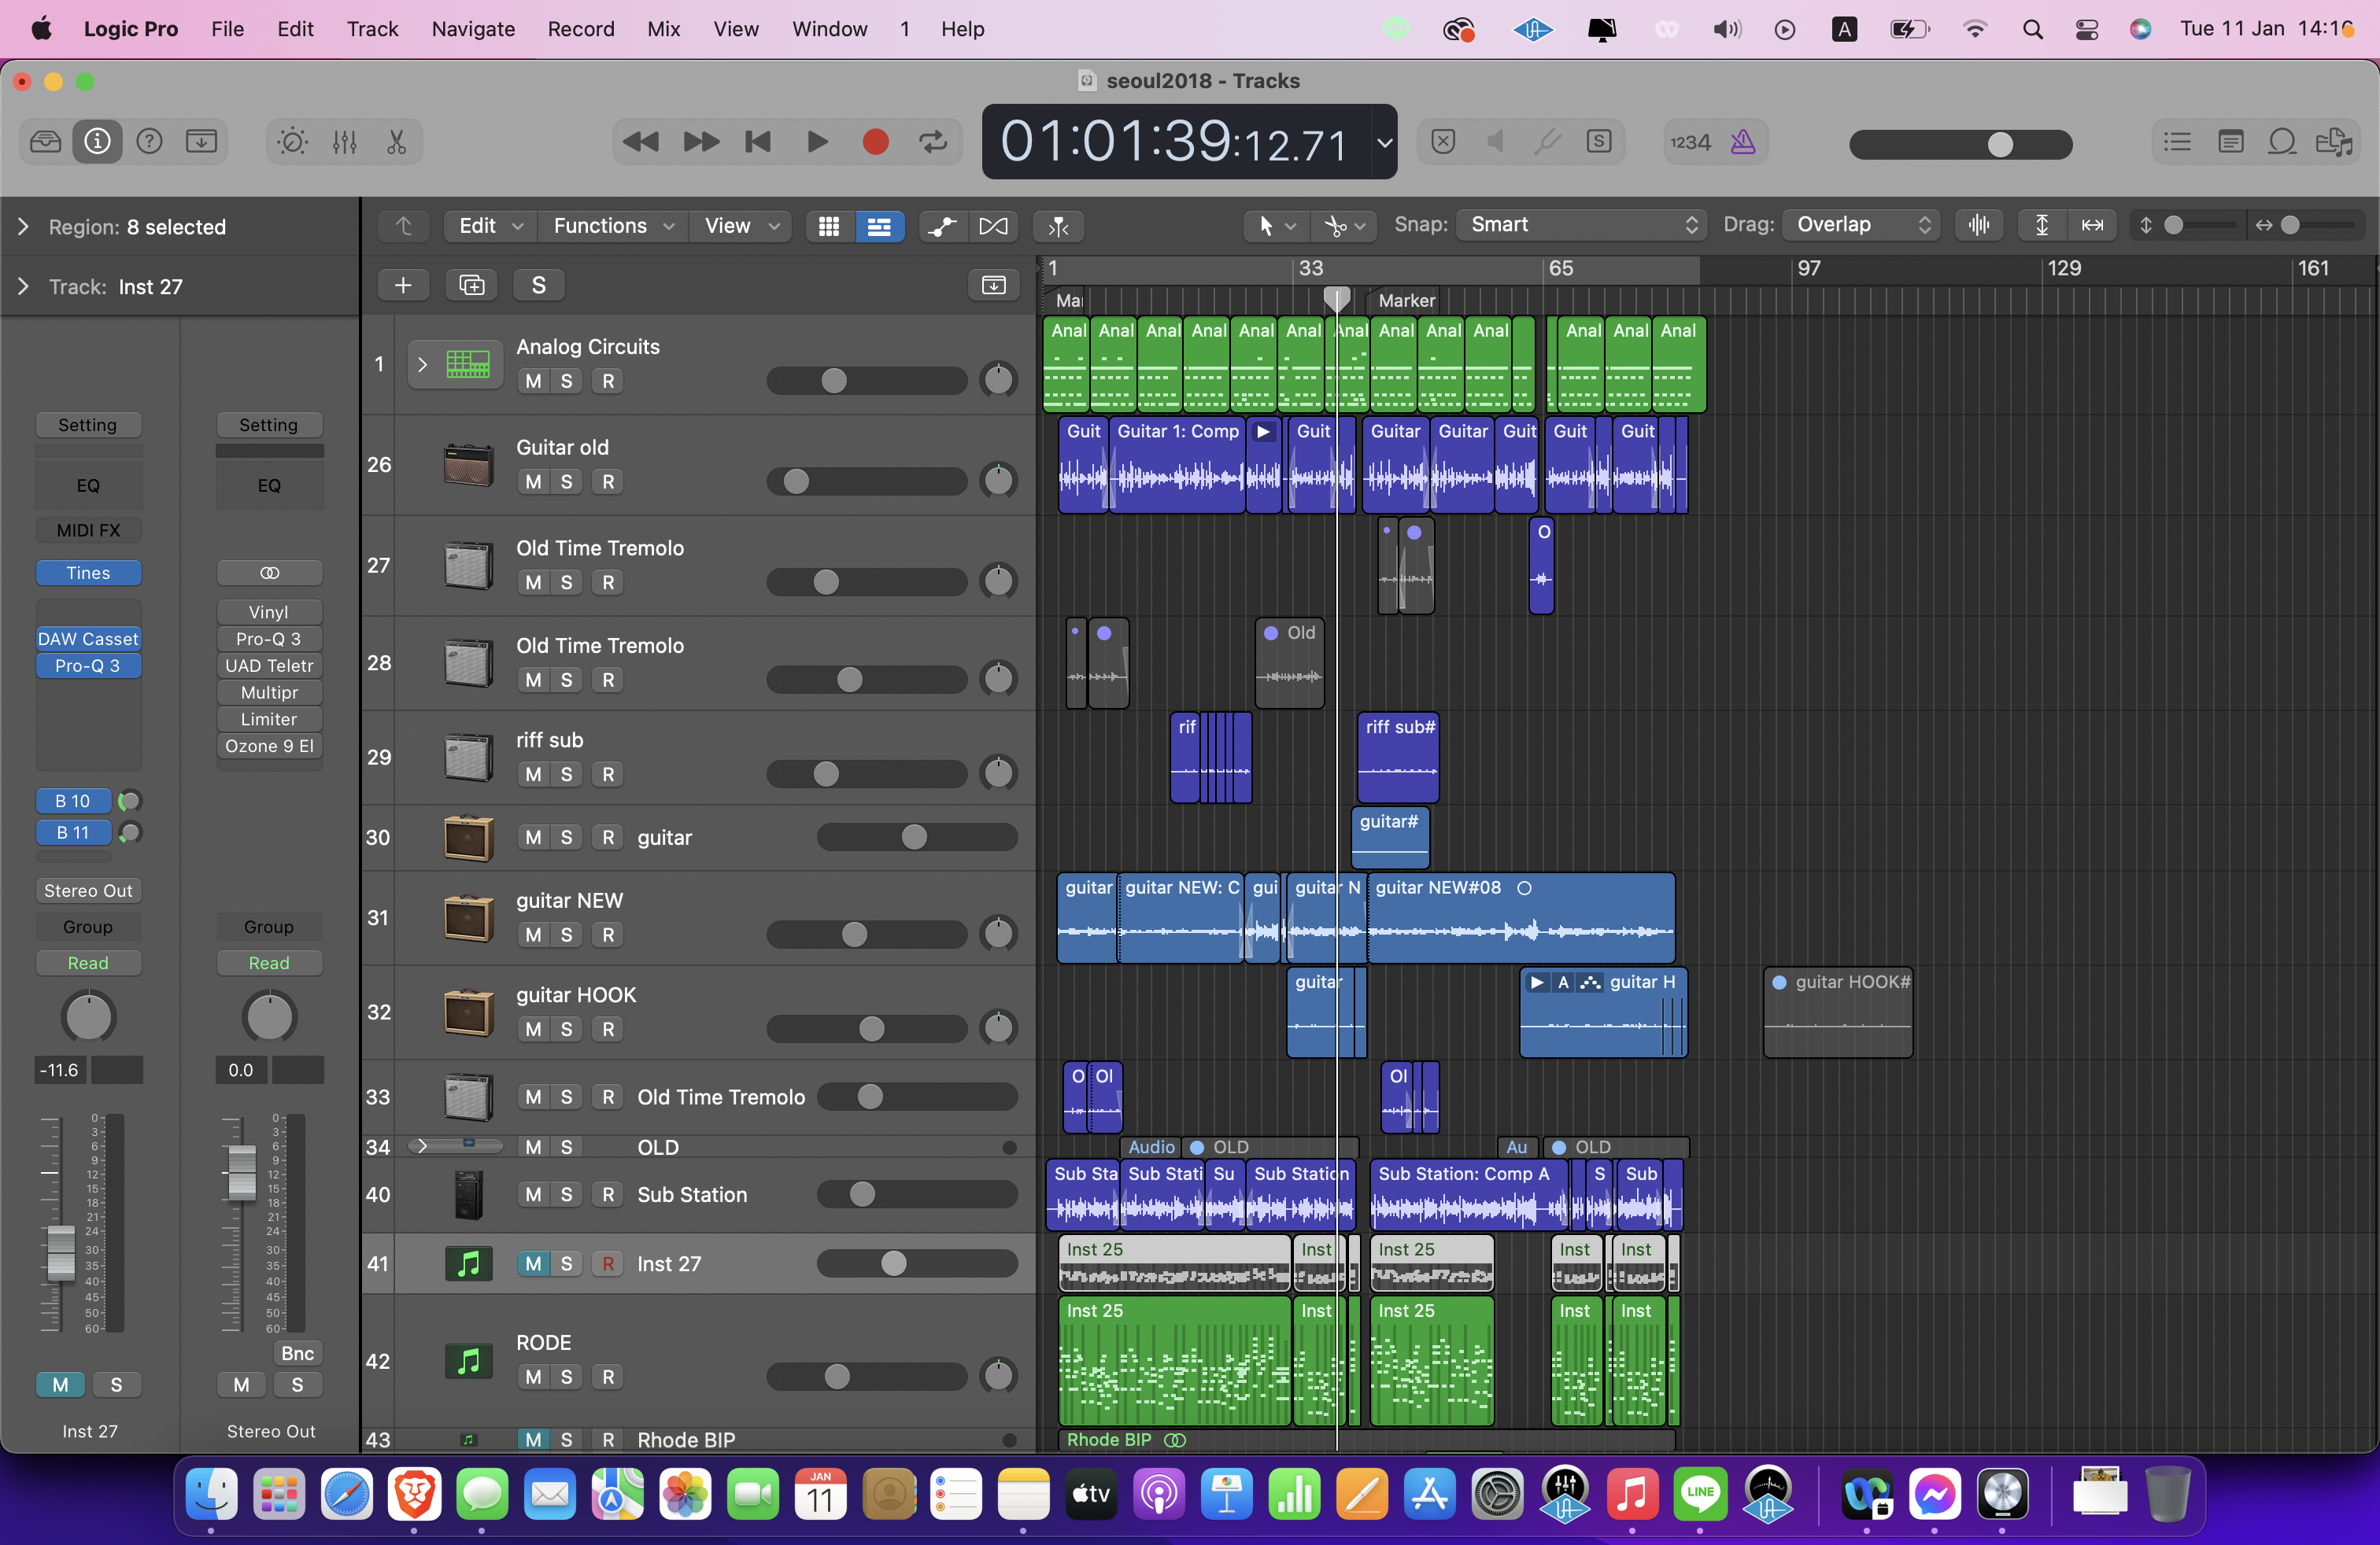Screen dimensions: 2380x1545
Task: Click the Stereo Out output button
Action: [x=88, y=890]
